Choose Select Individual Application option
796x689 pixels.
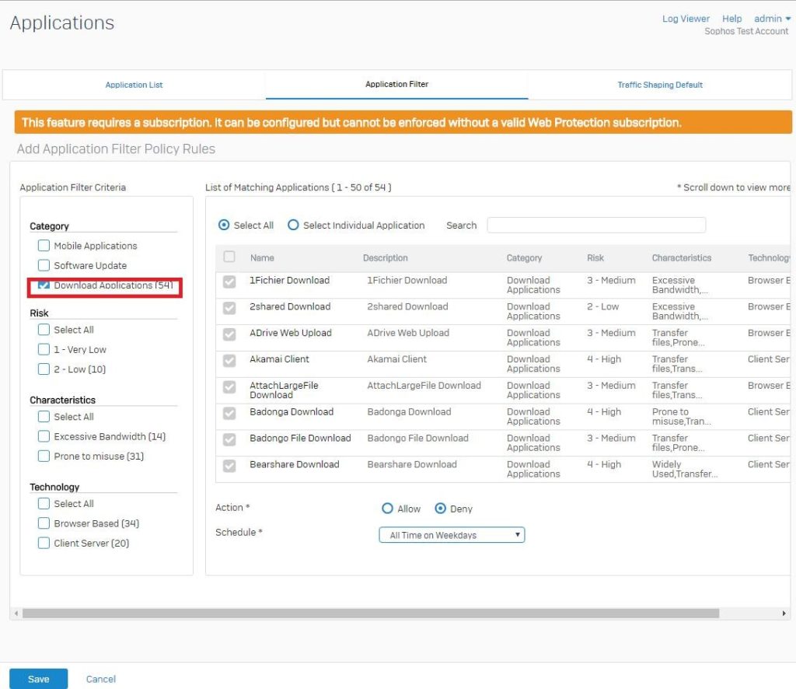pyautogui.click(x=293, y=226)
